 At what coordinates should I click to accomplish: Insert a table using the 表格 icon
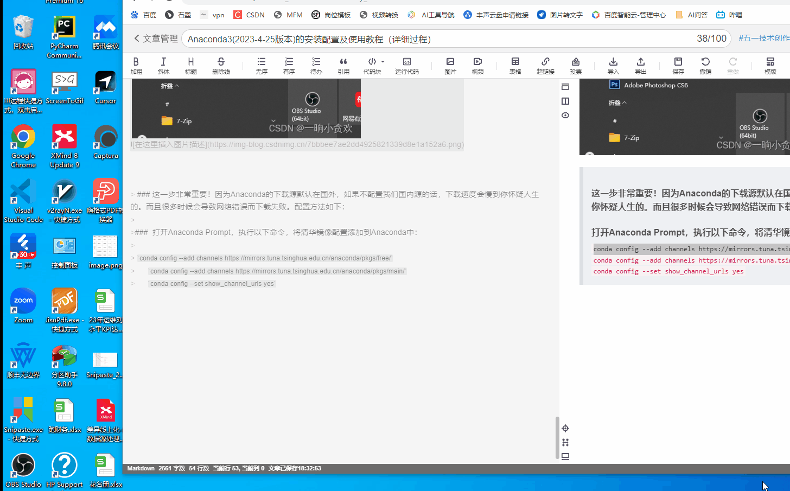click(x=515, y=65)
